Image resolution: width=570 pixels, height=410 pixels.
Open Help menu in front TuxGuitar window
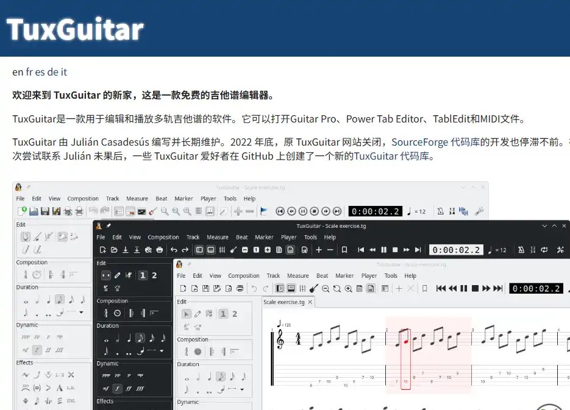[x=410, y=275]
